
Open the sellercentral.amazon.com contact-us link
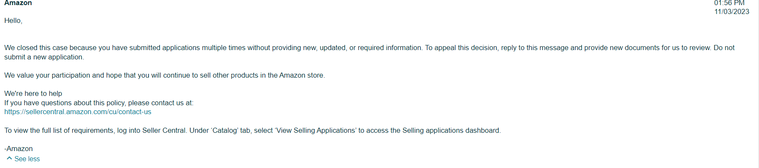coord(78,112)
